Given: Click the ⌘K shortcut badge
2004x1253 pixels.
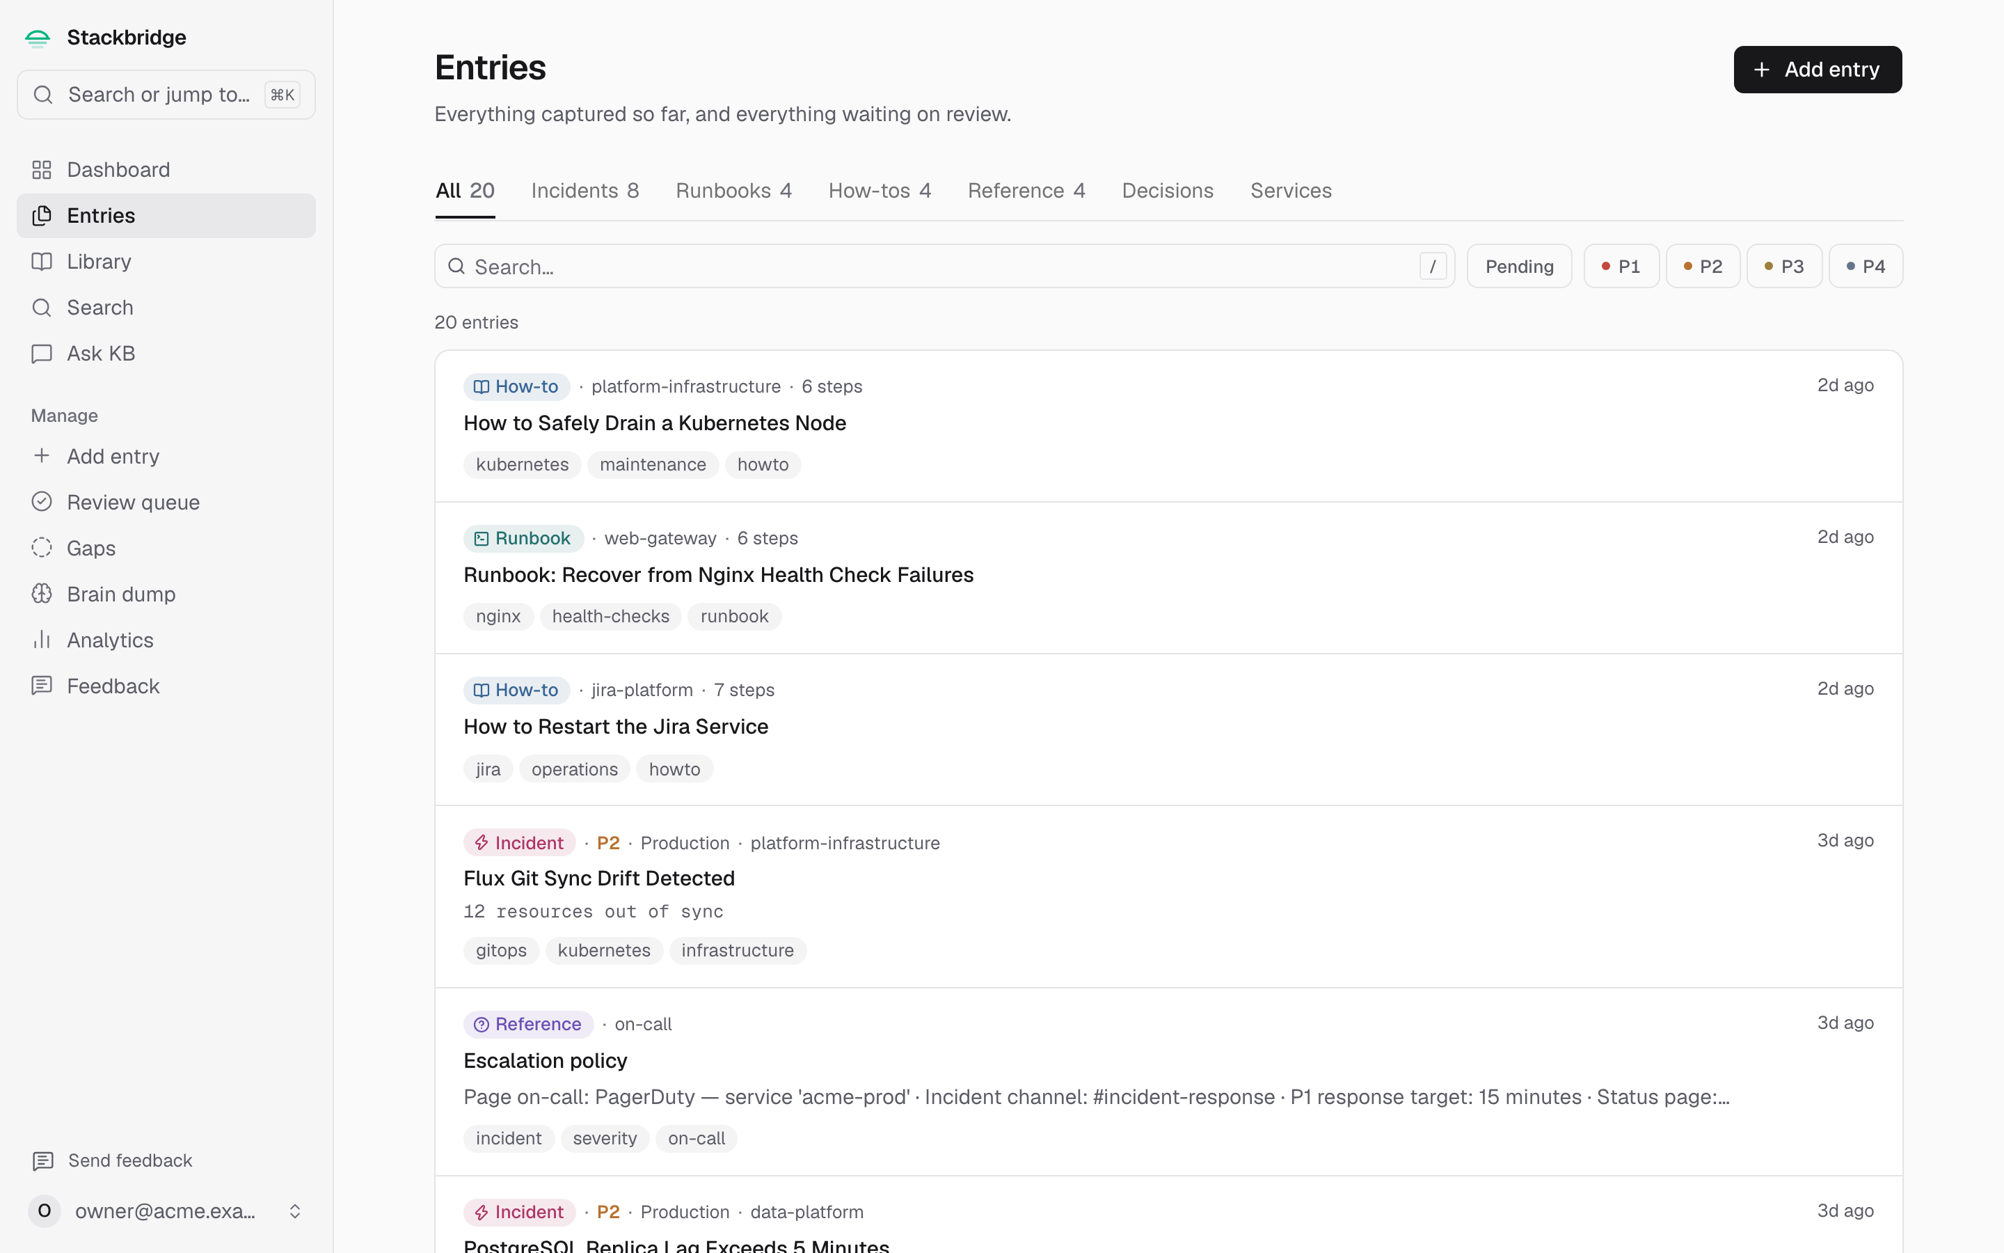Looking at the screenshot, I should (x=283, y=95).
